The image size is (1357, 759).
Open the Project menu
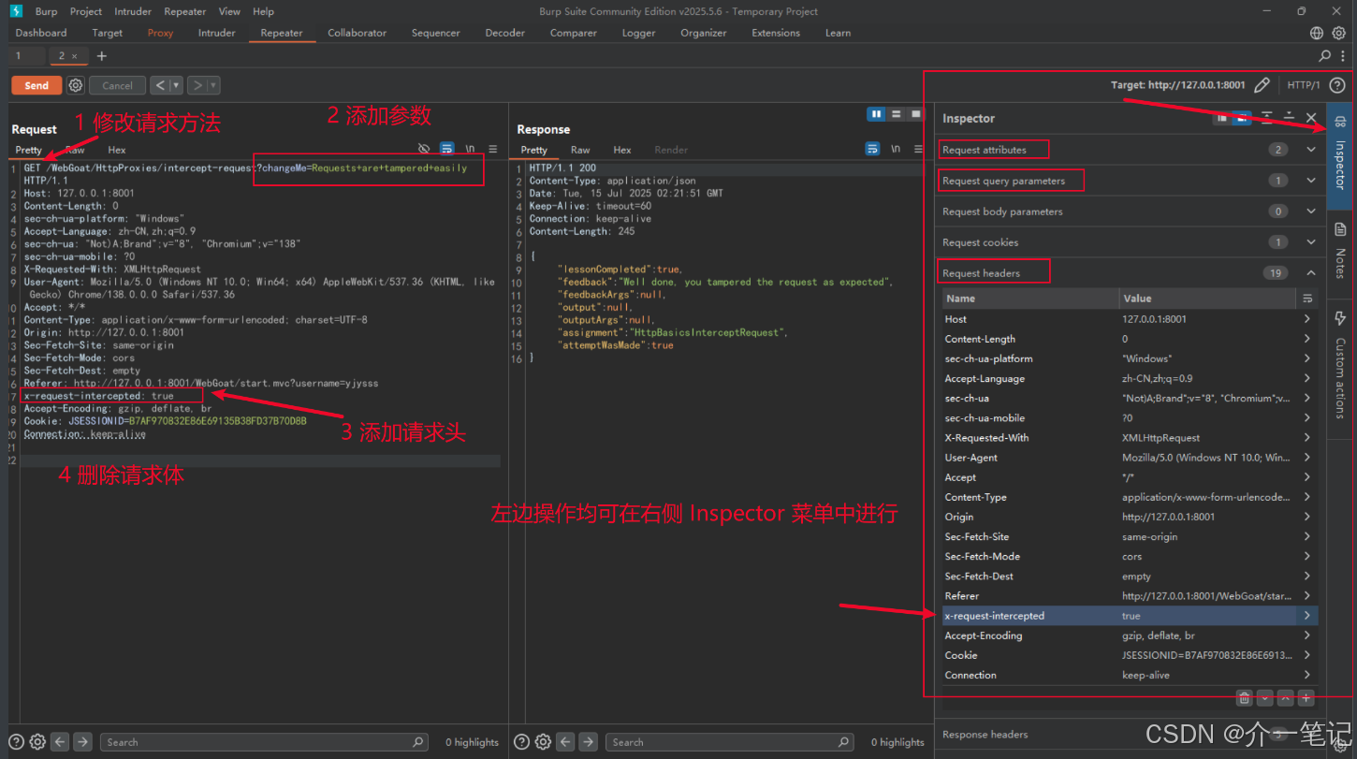86,11
